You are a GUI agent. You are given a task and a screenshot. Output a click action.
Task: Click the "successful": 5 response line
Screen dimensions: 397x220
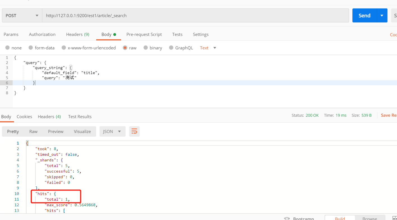pos(63,171)
